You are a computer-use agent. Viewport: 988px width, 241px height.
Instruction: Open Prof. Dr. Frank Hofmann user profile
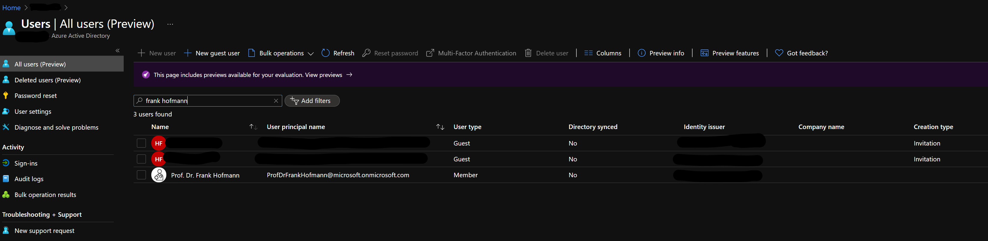[x=205, y=175]
